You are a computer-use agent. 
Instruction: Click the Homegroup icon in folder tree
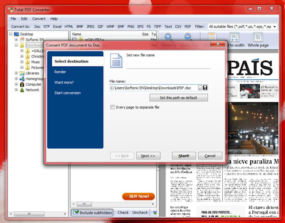point(22,79)
